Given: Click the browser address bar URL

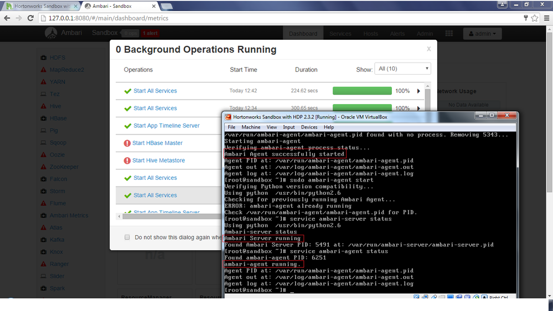Looking at the screenshot, I should pos(108,18).
